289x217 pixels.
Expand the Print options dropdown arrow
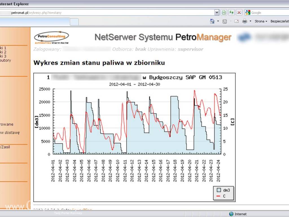250,21
